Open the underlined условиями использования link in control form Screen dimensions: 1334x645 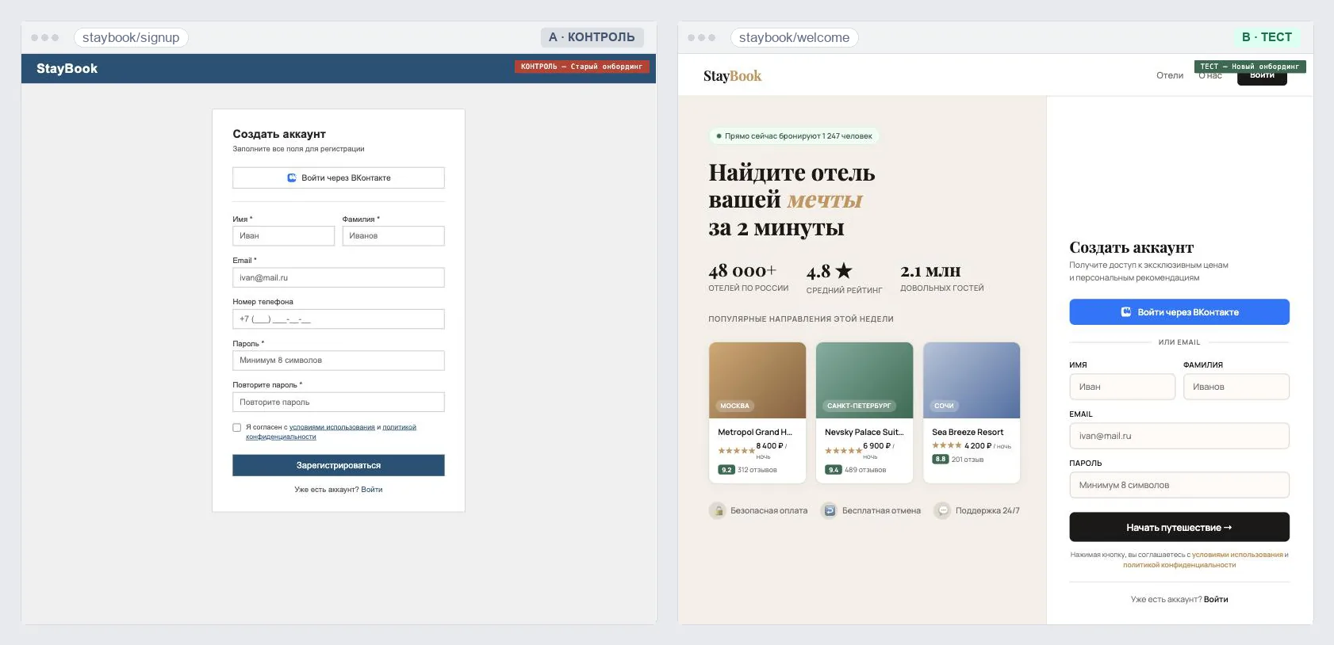click(x=332, y=427)
